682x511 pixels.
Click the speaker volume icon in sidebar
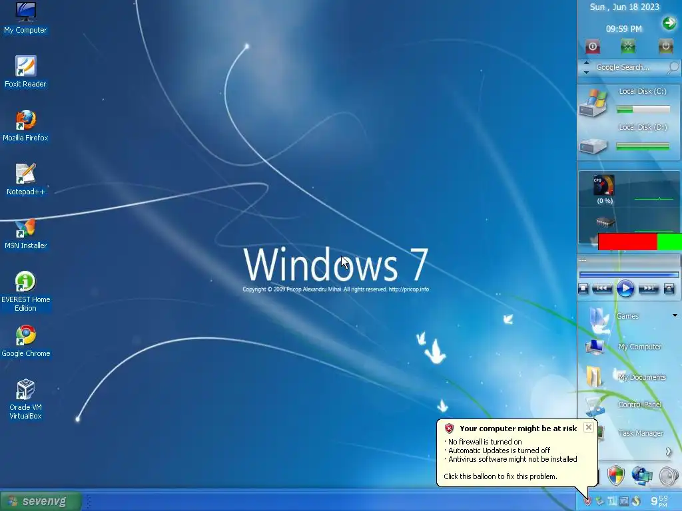point(669,476)
